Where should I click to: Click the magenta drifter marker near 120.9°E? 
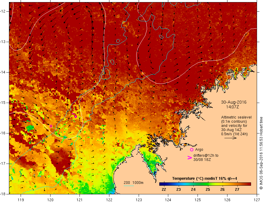pyautogui.click(x=76, y=116)
